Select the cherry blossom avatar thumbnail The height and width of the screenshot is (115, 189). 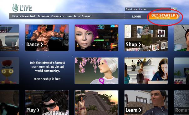tap(97, 71)
